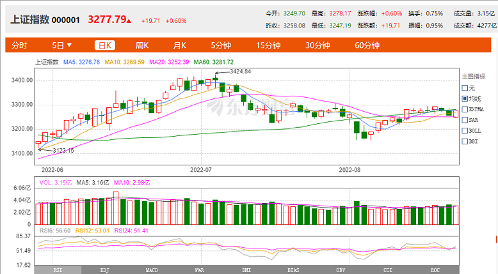Enable the EXPMA indicator checkbox

(465, 109)
